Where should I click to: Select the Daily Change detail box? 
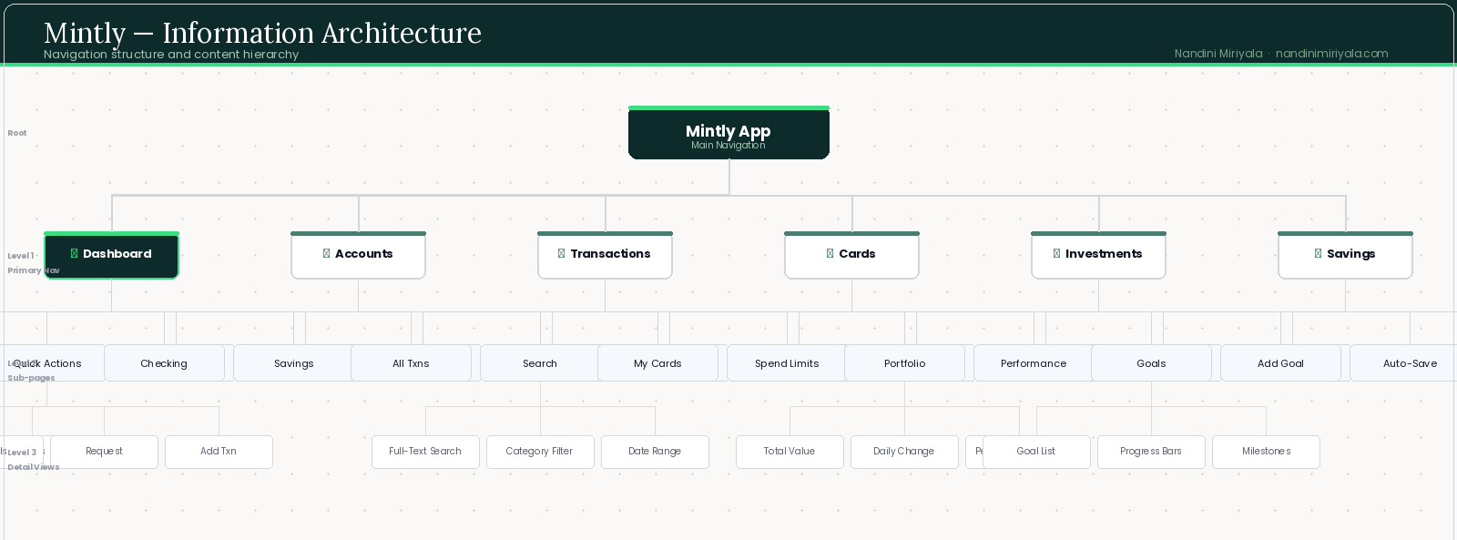(904, 452)
